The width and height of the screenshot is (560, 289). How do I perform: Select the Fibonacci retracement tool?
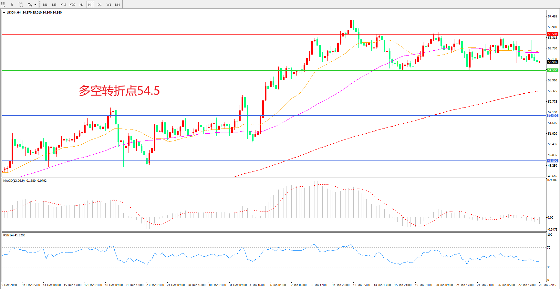point(3,5)
